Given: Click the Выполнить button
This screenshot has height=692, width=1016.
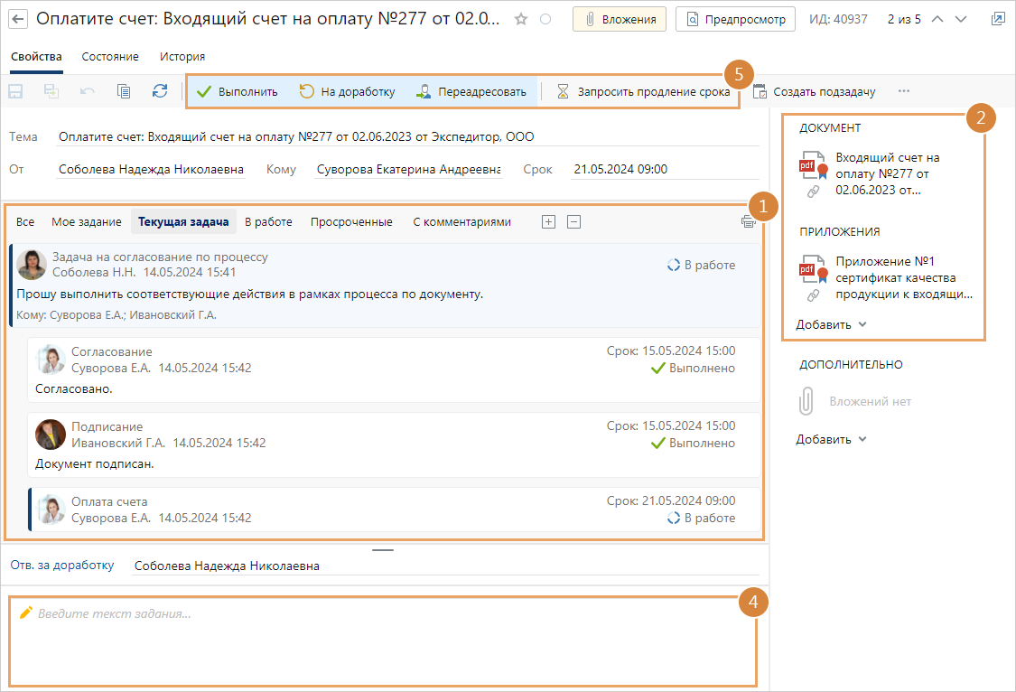Looking at the screenshot, I should [238, 91].
